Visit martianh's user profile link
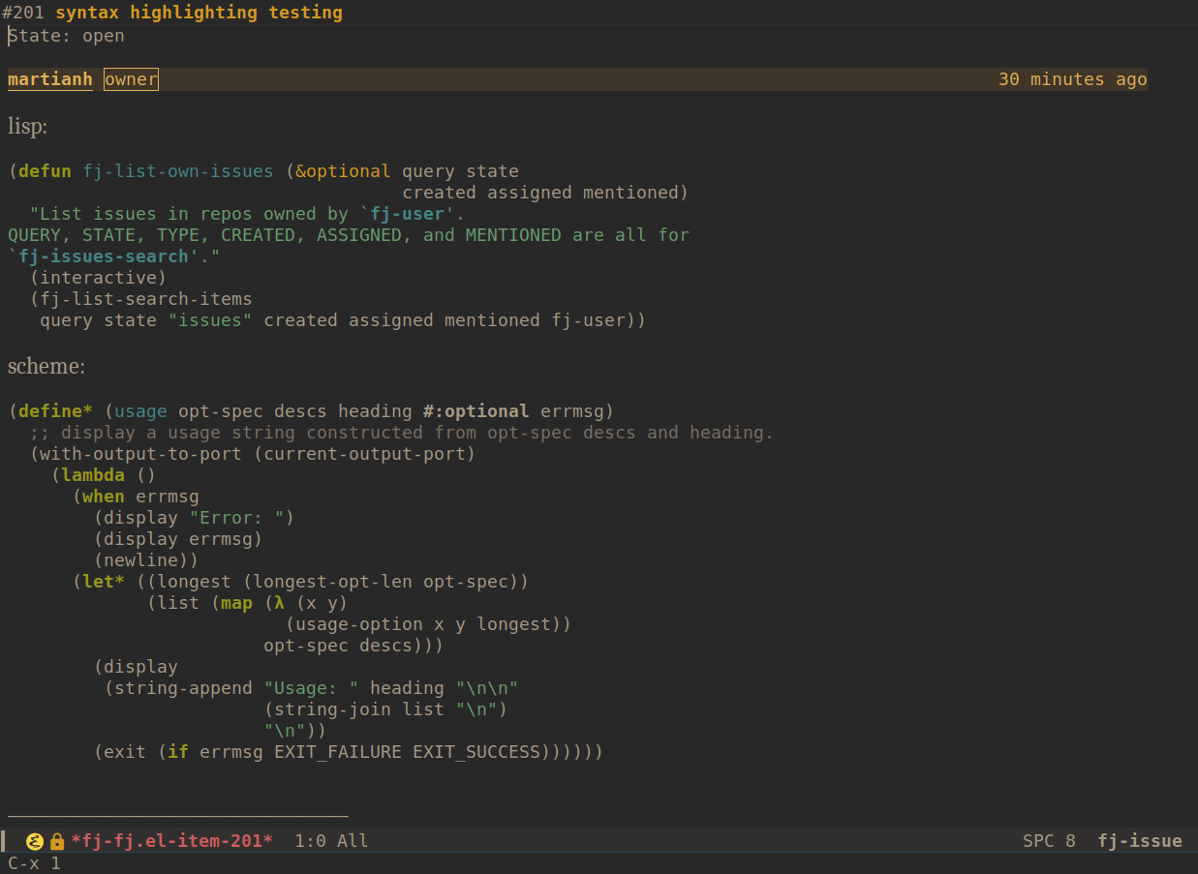The width and height of the screenshot is (1198, 874). click(x=49, y=78)
